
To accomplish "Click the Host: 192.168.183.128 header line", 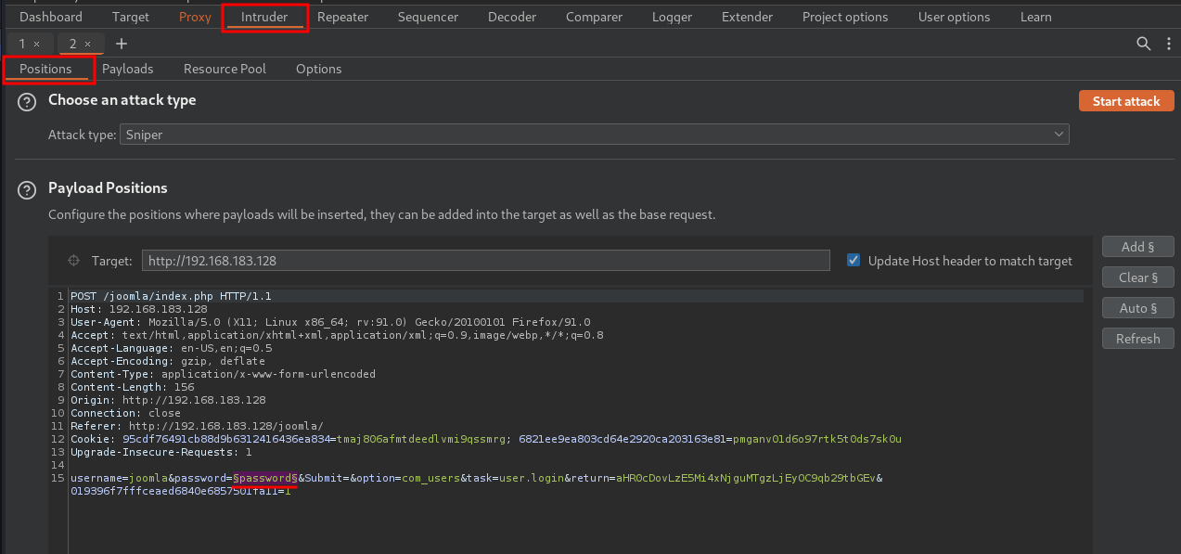I will (x=139, y=309).
